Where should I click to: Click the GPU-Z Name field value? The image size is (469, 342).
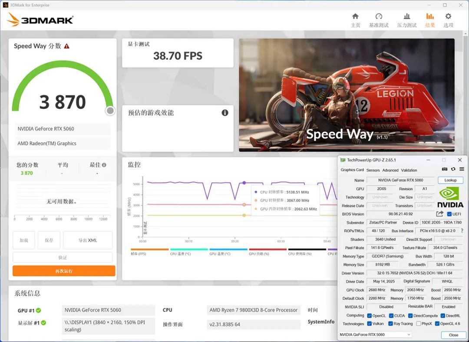coord(400,180)
